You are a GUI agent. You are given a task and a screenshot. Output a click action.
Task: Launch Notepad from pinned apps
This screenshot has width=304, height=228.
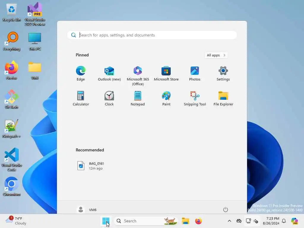click(x=138, y=99)
